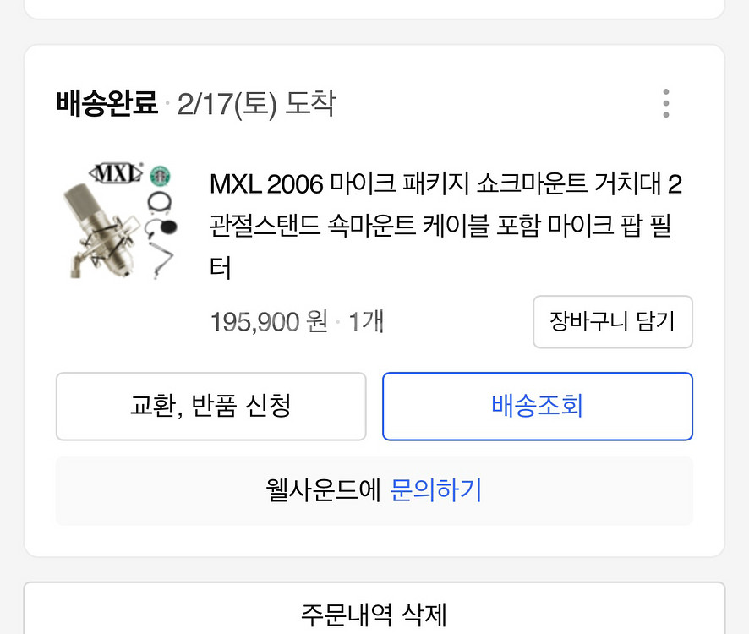Delete order history with 주문내역 삭제
The height and width of the screenshot is (634, 749).
(x=374, y=612)
